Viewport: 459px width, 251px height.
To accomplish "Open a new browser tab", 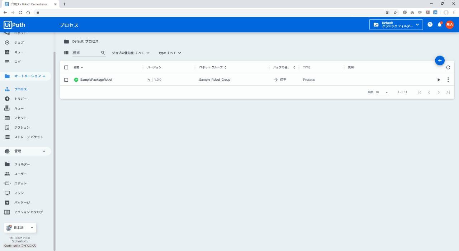I will (65, 4).
